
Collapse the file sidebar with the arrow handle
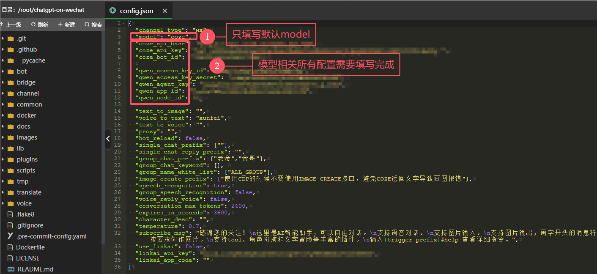[108, 138]
